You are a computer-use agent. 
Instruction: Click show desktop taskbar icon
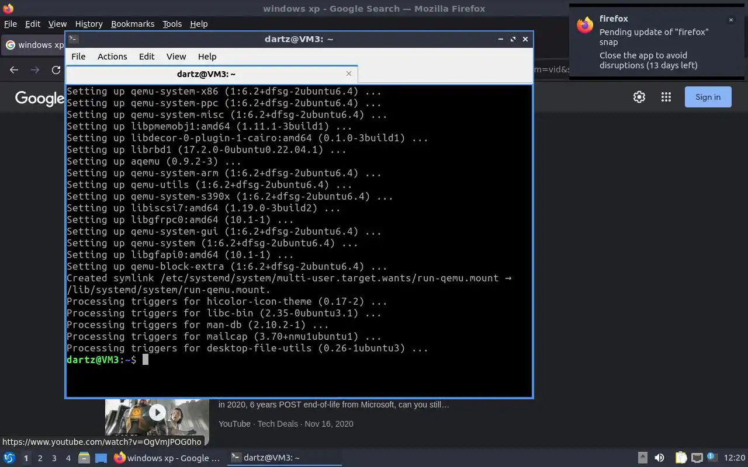pos(101,458)
